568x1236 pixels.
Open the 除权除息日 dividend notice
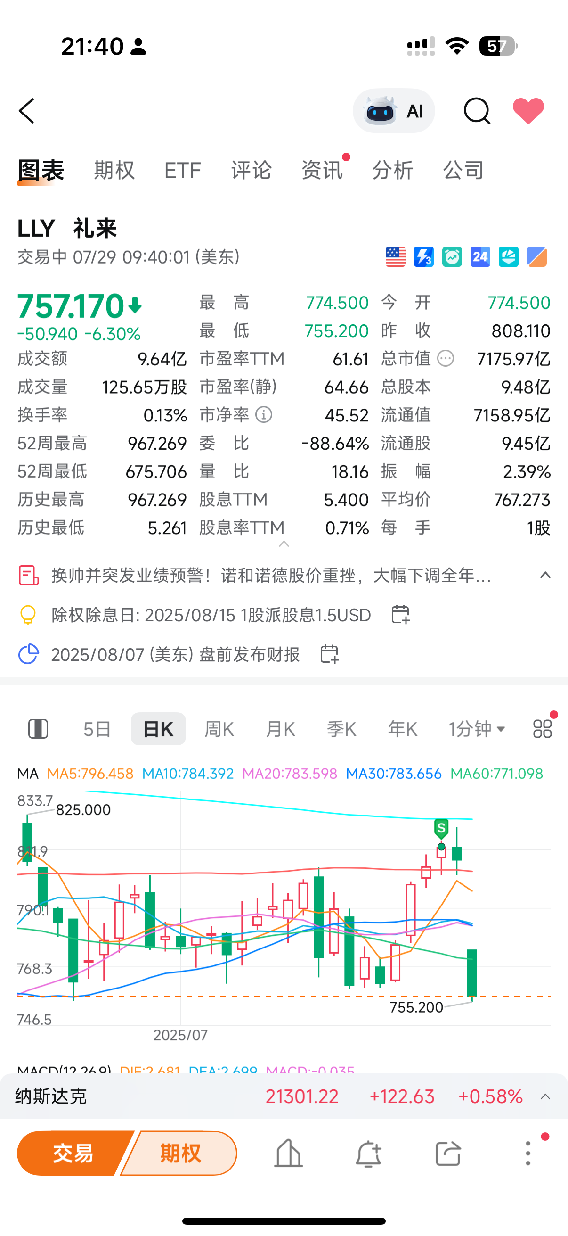pos(211,615)
